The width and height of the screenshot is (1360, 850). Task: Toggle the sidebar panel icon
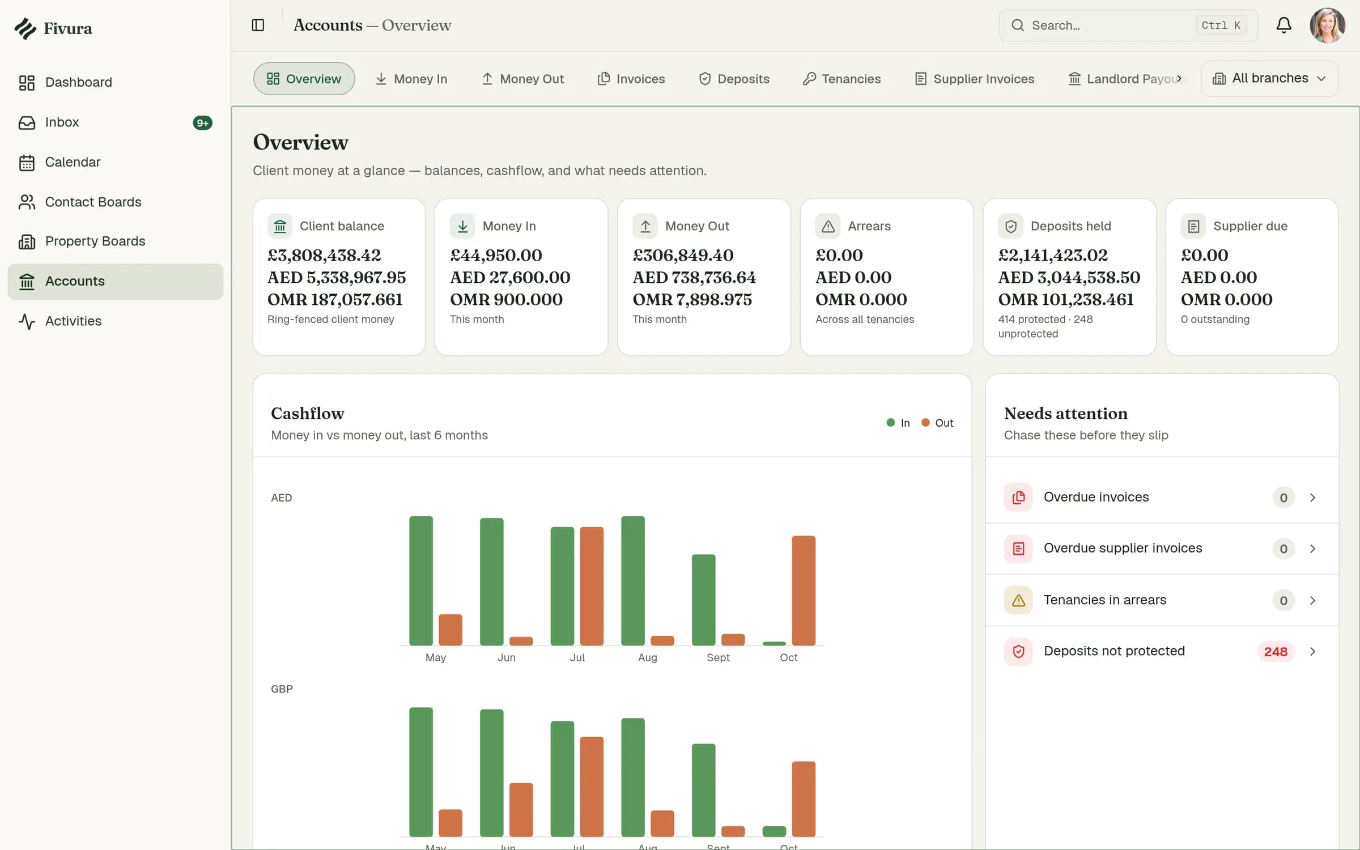point(258,25)
